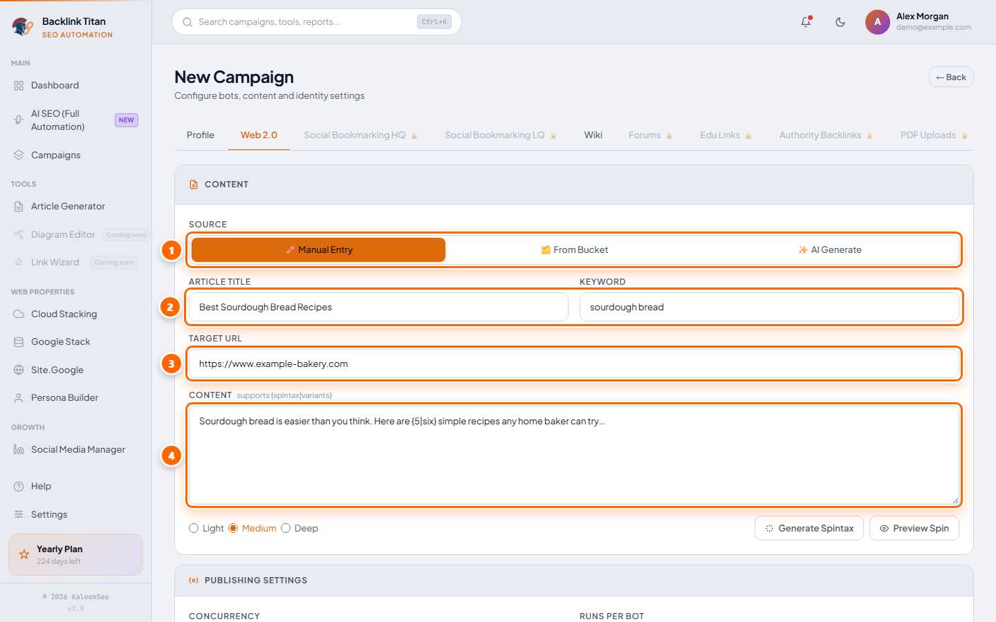The height and width of the screenshot is (622, 996).
Task: Click the Campaigns layers icon
Action: [19, 155]
